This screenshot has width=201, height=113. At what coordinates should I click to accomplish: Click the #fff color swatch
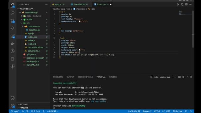pos(79,50)
